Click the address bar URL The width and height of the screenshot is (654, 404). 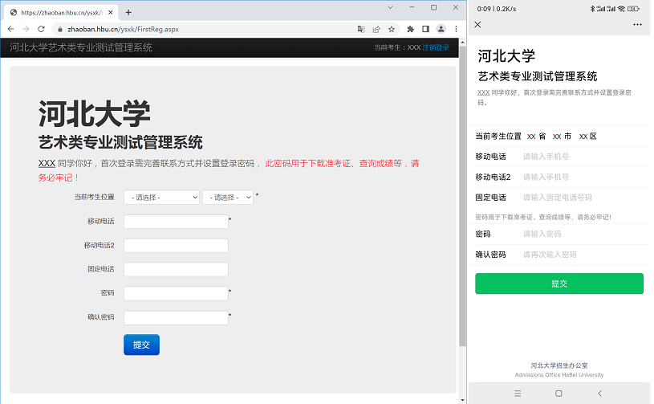point(124,29)
